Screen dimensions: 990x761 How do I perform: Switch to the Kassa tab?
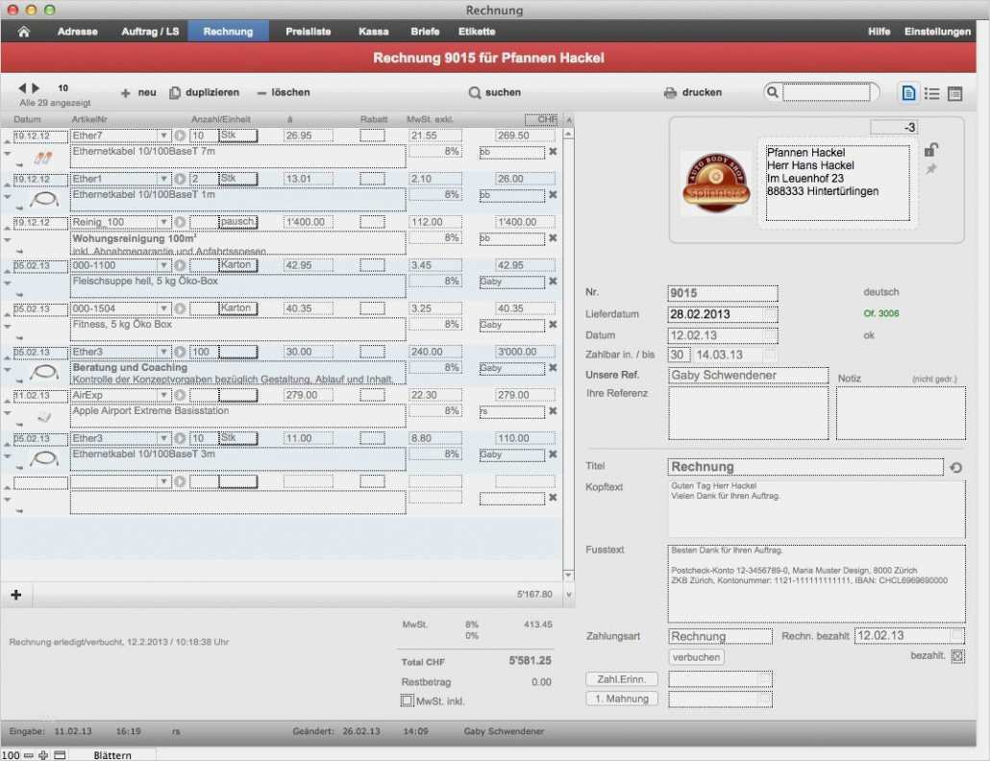[x=373, y=32]
